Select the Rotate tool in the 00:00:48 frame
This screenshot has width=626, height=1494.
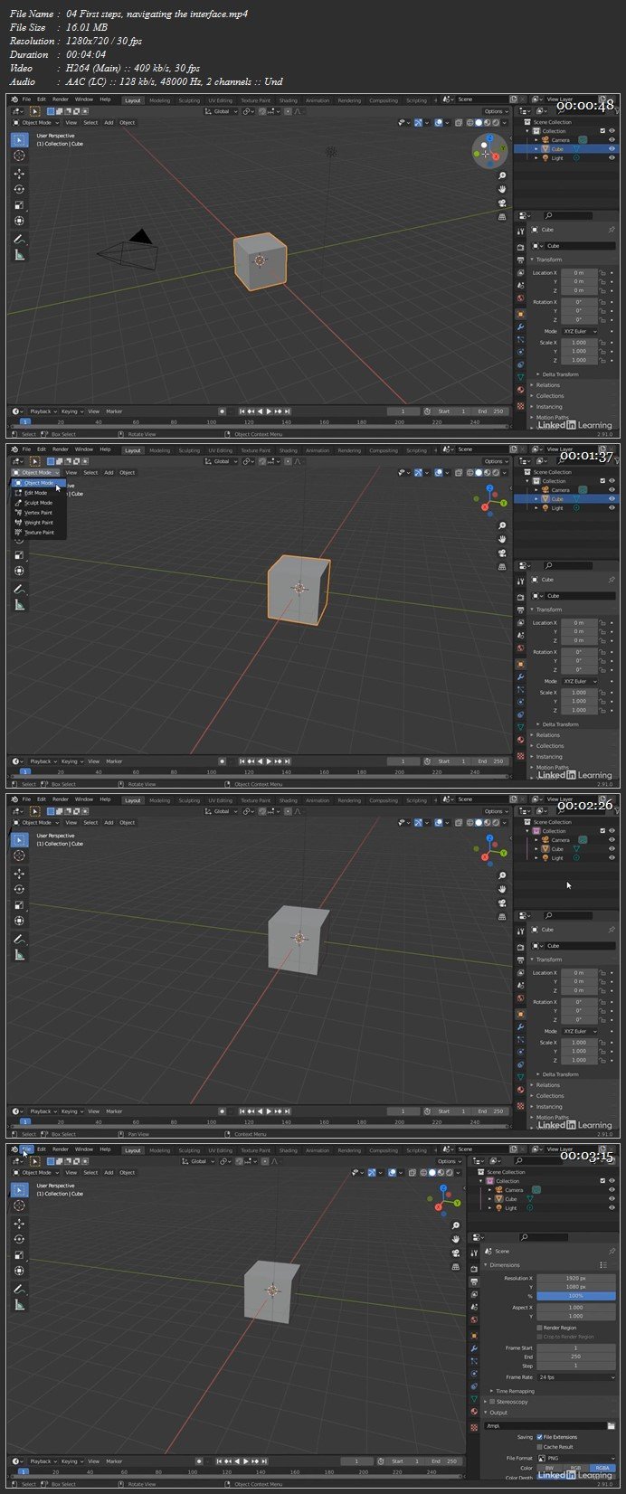click(x=19, y=189)
